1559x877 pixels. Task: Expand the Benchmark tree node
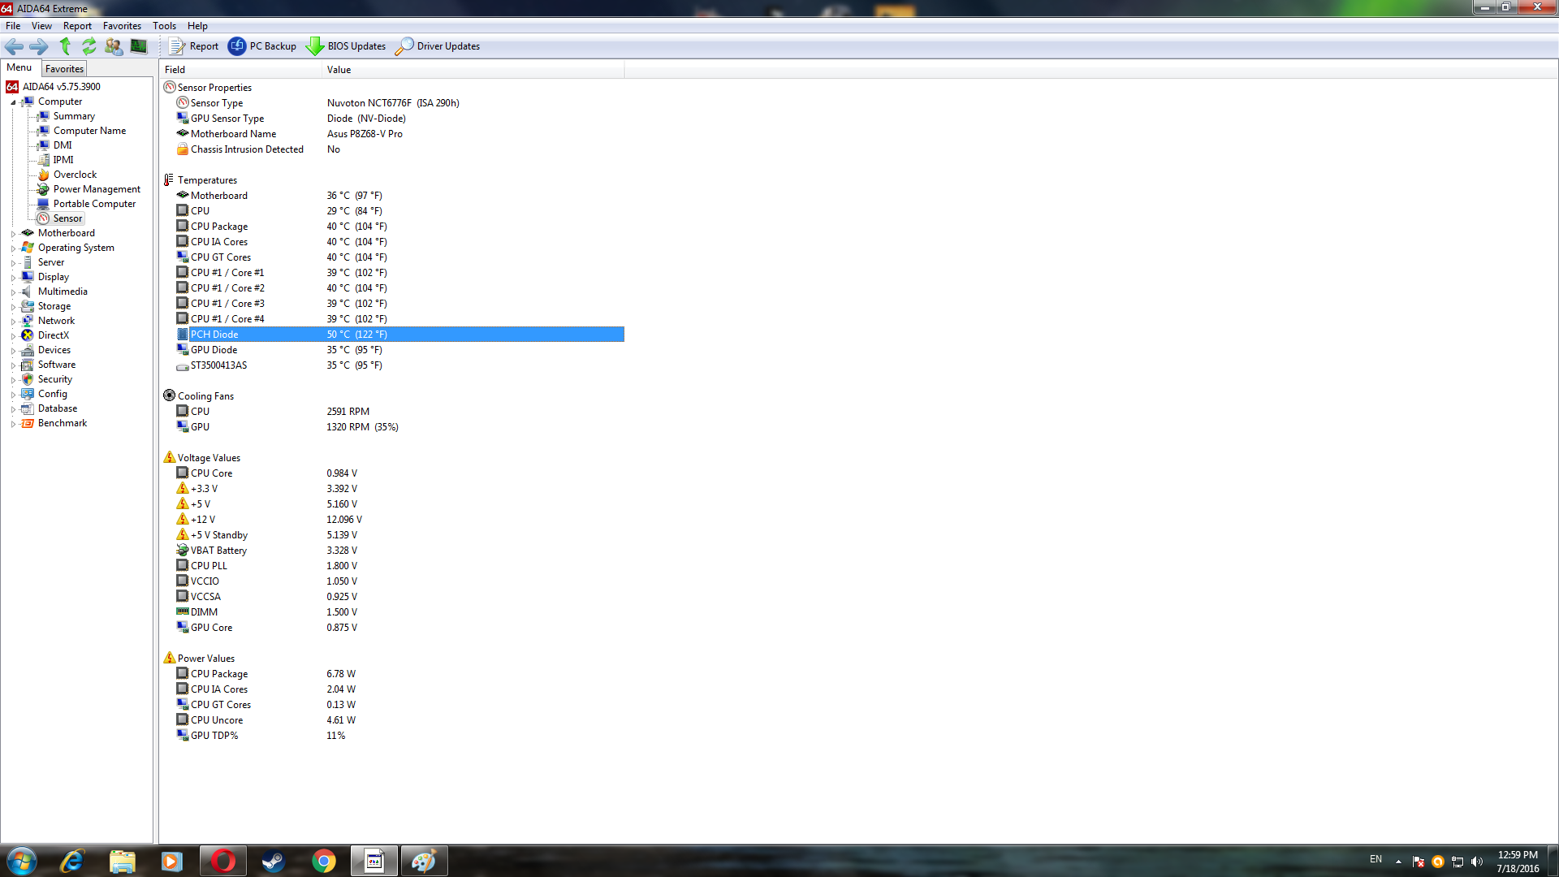[13, 424]
